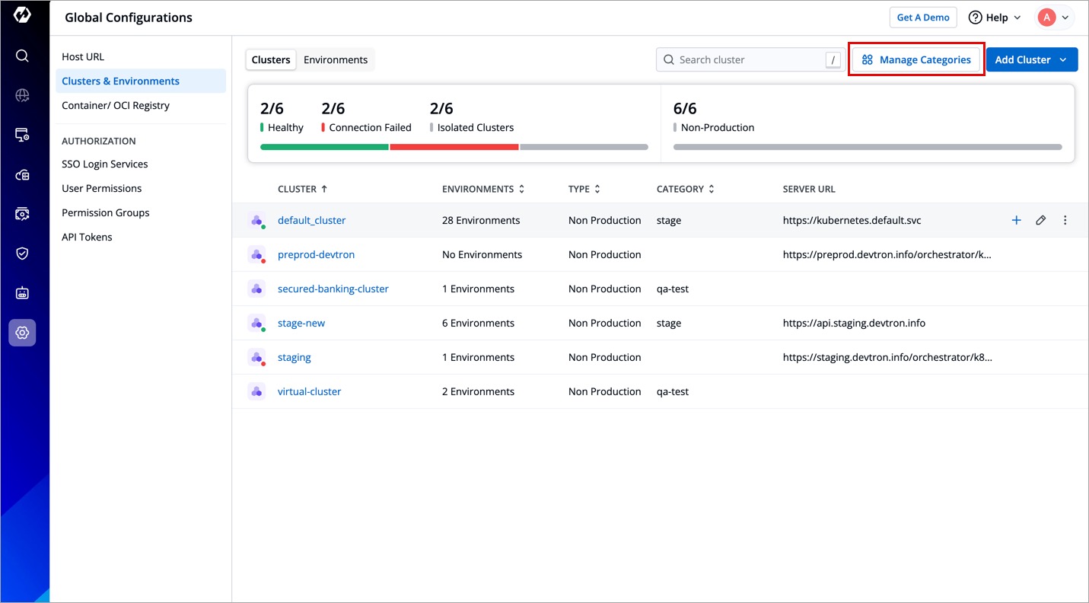Open the robot icon in left sidebar
The height and width of the screenshot is (603, 1089).
(22, 293)
